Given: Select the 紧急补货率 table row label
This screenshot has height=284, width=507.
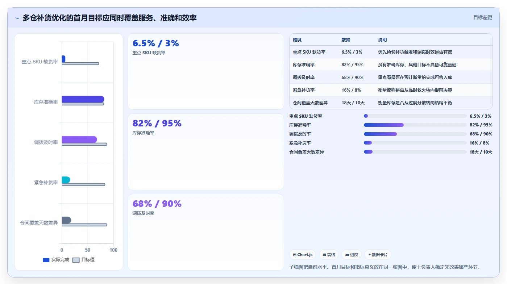Looking at the screenshot, I should 304,90.
